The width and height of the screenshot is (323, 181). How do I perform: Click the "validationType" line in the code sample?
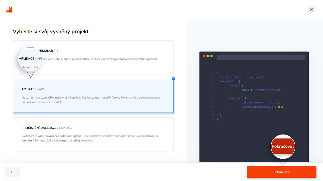point(252,103)
